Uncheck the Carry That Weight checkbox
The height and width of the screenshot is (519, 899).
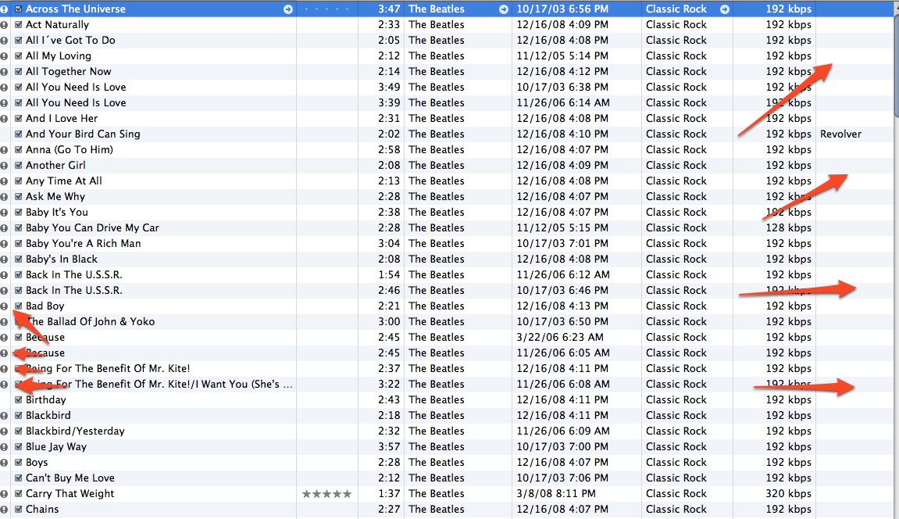(18, 494)
